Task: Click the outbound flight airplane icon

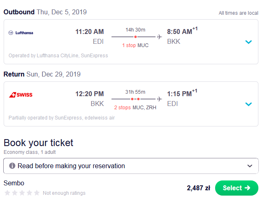Action: (x=160, y=37)
